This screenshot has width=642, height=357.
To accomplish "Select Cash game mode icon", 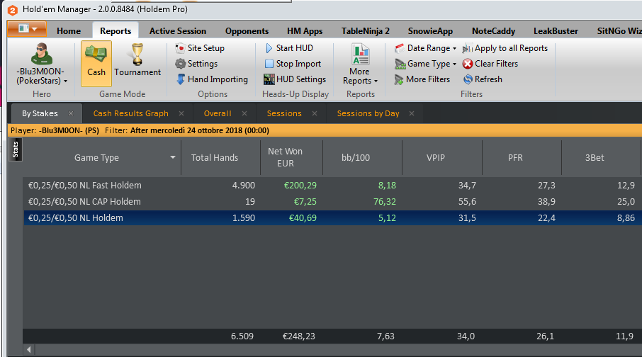I will 96,55.
